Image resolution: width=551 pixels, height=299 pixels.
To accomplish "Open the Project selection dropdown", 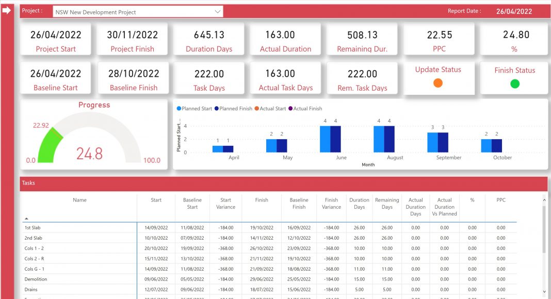I will 216,12.
